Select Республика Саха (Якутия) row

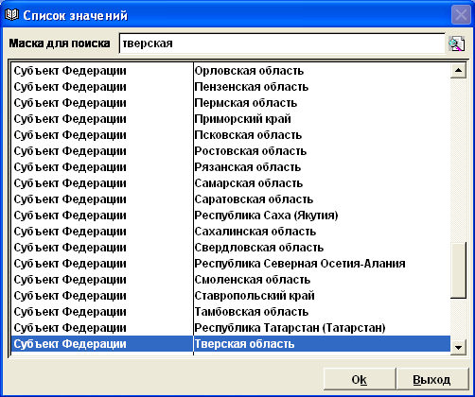(x=231, y=216)
